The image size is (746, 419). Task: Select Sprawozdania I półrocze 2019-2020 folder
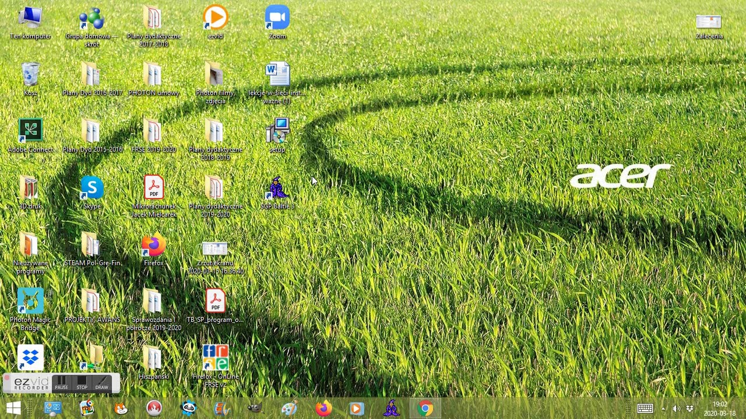pos(153,310)
